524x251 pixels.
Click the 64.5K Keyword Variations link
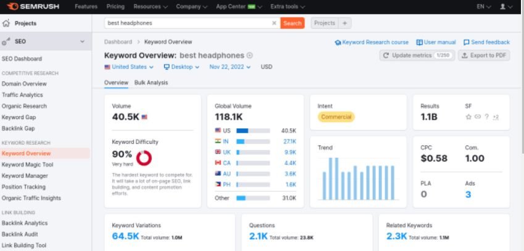click(x=125, y=236)
